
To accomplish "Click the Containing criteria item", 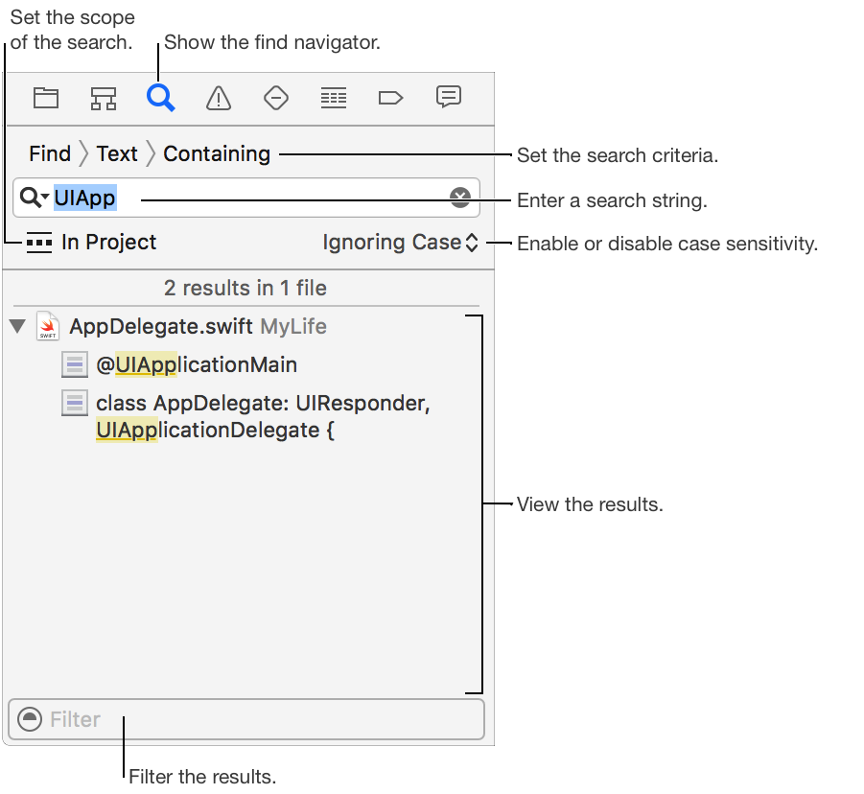I will pyautogui.click(x=217, y=153).
